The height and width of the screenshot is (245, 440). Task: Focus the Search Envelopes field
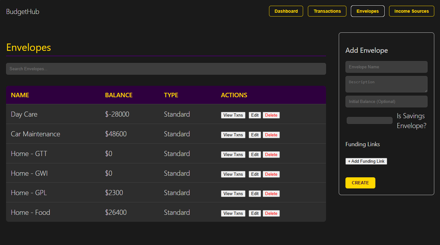166,69
